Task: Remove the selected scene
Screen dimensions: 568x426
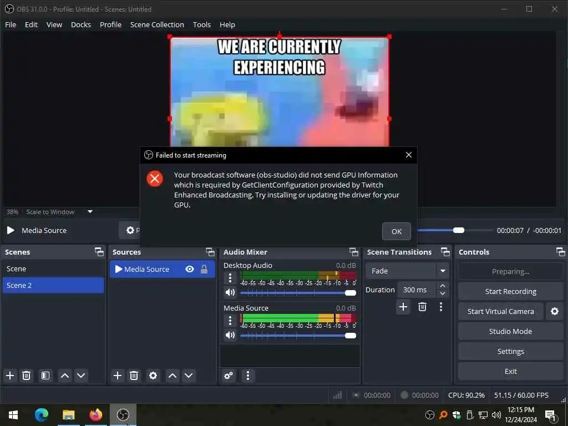Action: [x=26, y=376]
